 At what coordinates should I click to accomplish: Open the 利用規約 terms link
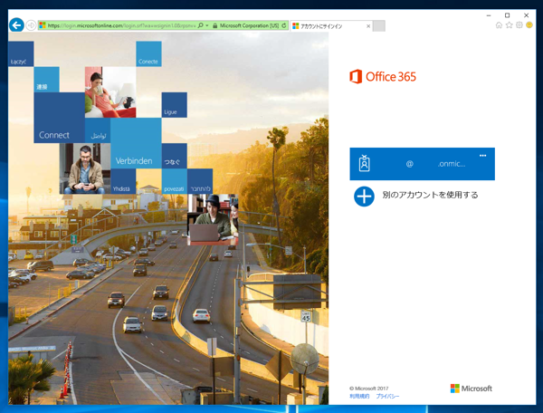359,396
